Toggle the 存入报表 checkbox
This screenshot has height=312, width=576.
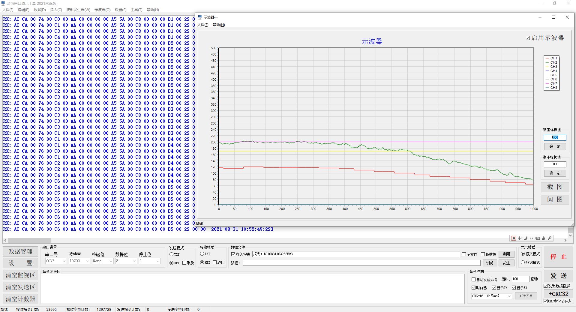pos(233,254)
